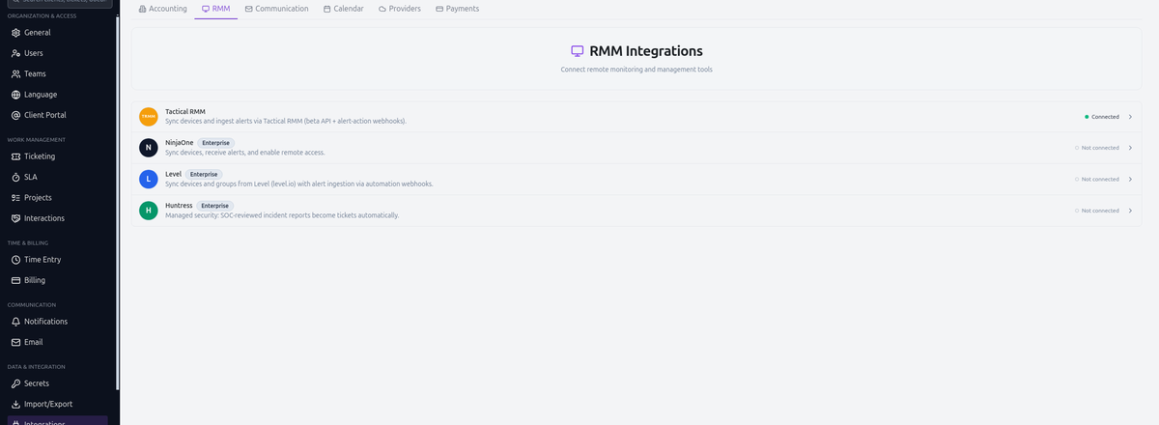Click the Huntress green H avatar

(148, 210)
